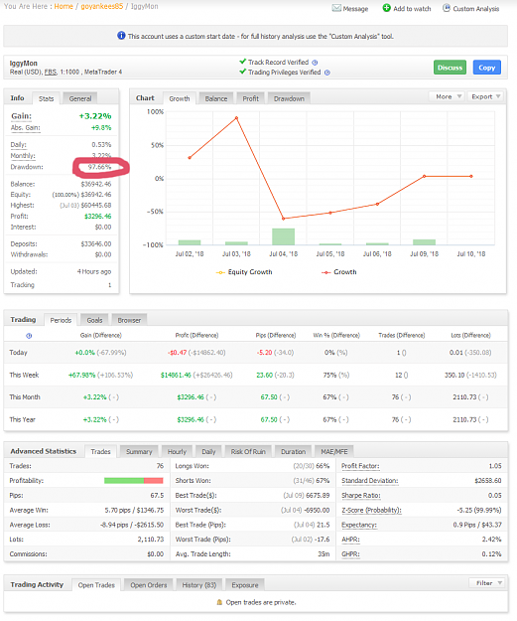Open the Open Trades tab
The width and height of the screenshot is (517, 621).
point(96,585)
